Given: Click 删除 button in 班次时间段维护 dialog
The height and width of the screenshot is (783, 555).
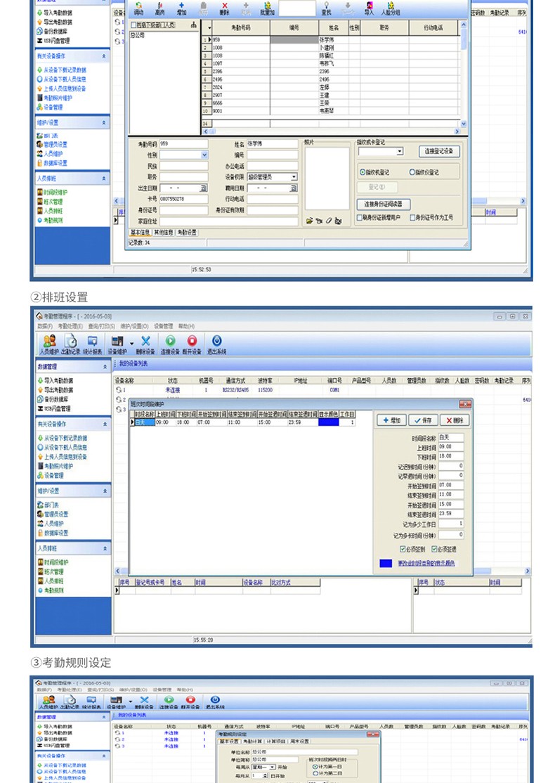Looking at the screenshot, I should coord(455,420).
